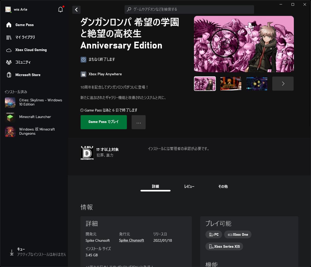Switch to the その他 tab
The image size is (311, 267).
(x=223, y=186)
